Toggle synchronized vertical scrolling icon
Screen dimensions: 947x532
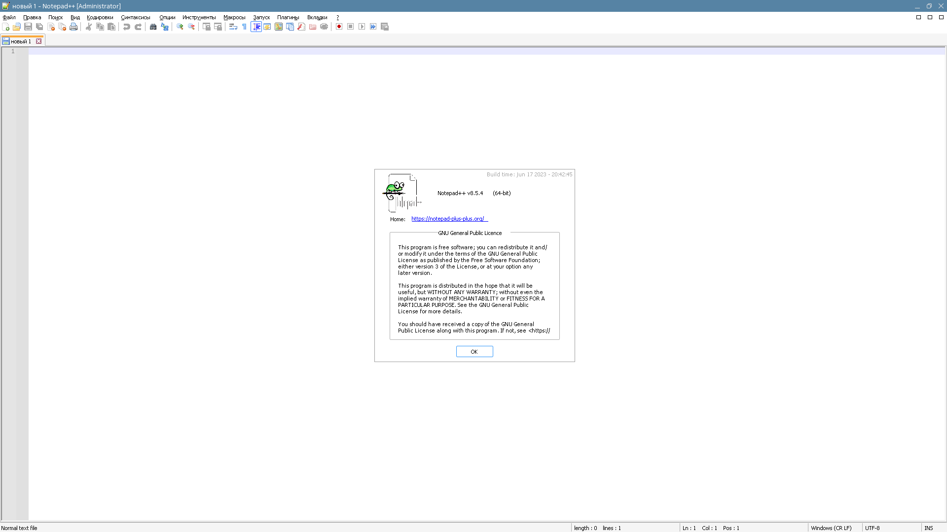207,27
